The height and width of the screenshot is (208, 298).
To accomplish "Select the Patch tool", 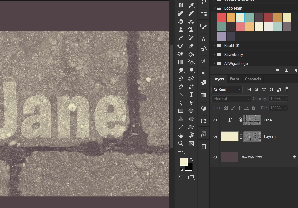I will click(x=181, y=22).
